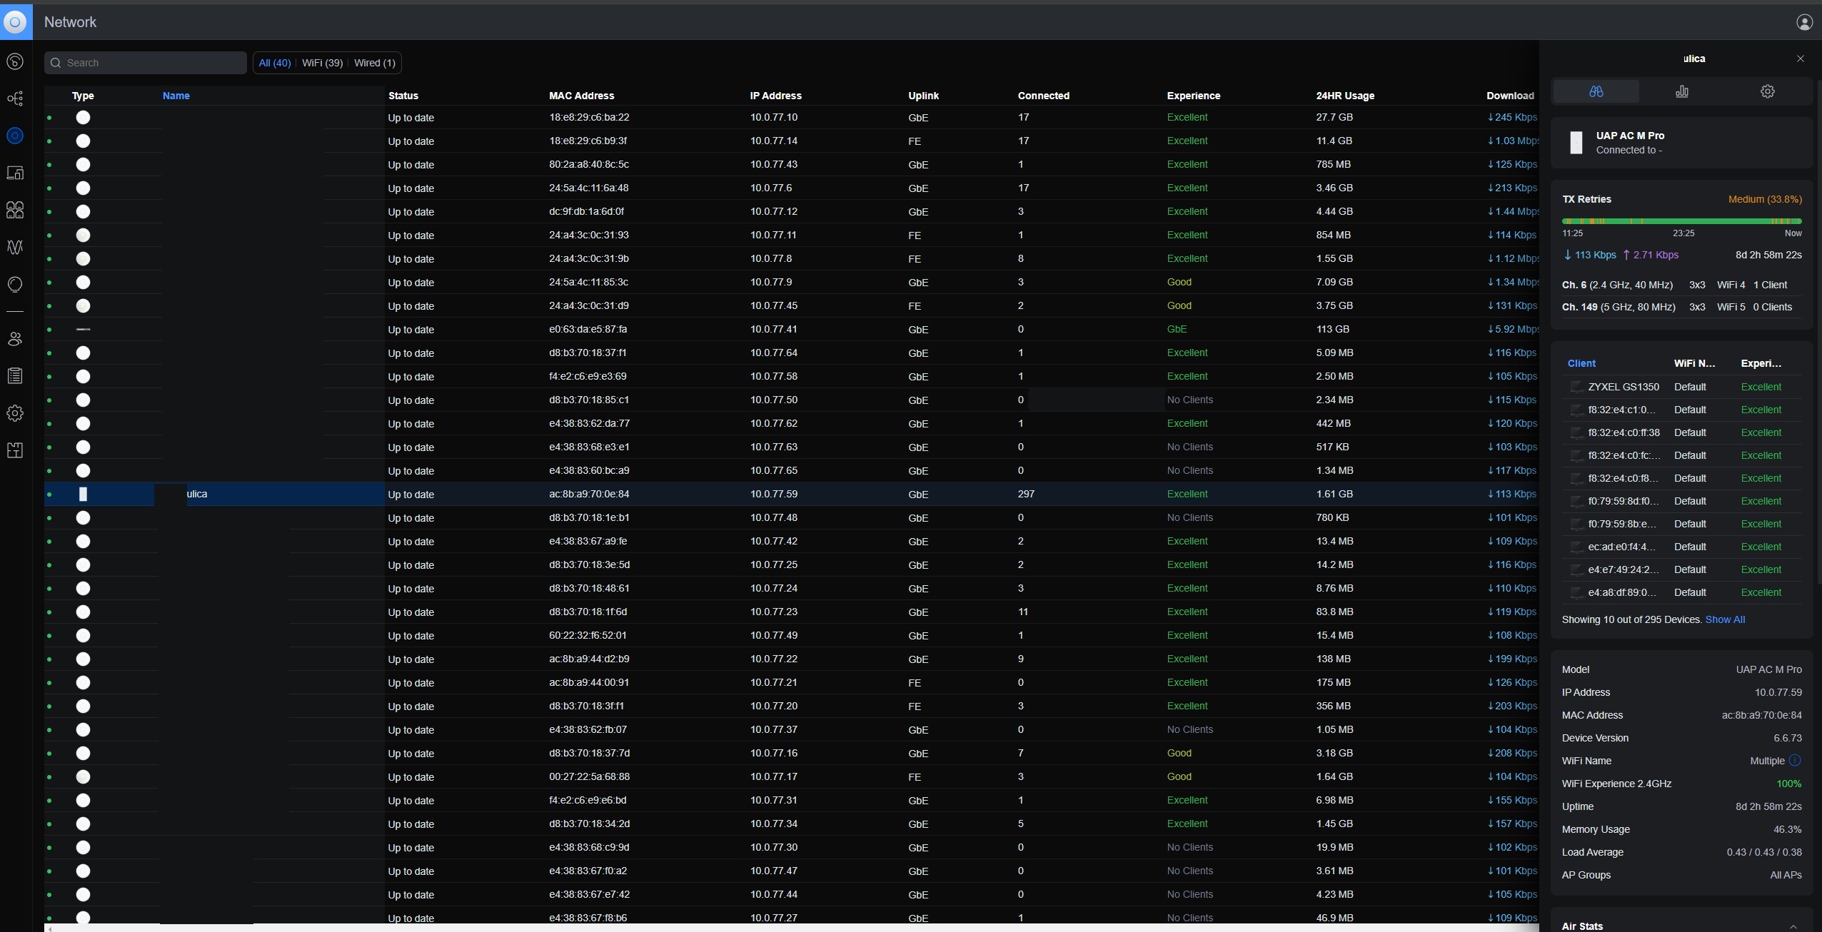Viewport: 1822px width, 932px height.
Task: Close the ulica device panel
Action: [x=1800, y=59]
